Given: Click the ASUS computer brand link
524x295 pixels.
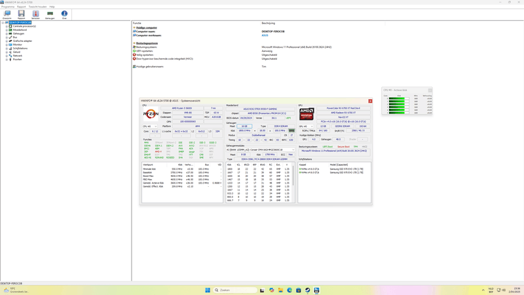Looking at the screenshot, I should click(265, 35).
